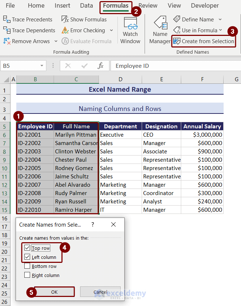Select column F header

pyautogui.click(x=202, y=79)
